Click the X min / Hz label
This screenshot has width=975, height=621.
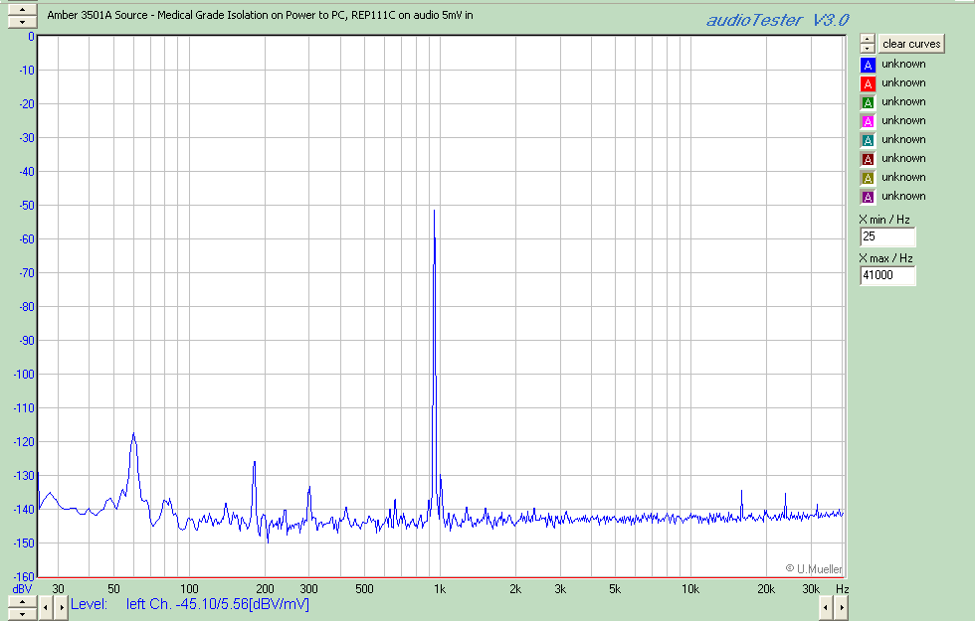pos(884,220)
